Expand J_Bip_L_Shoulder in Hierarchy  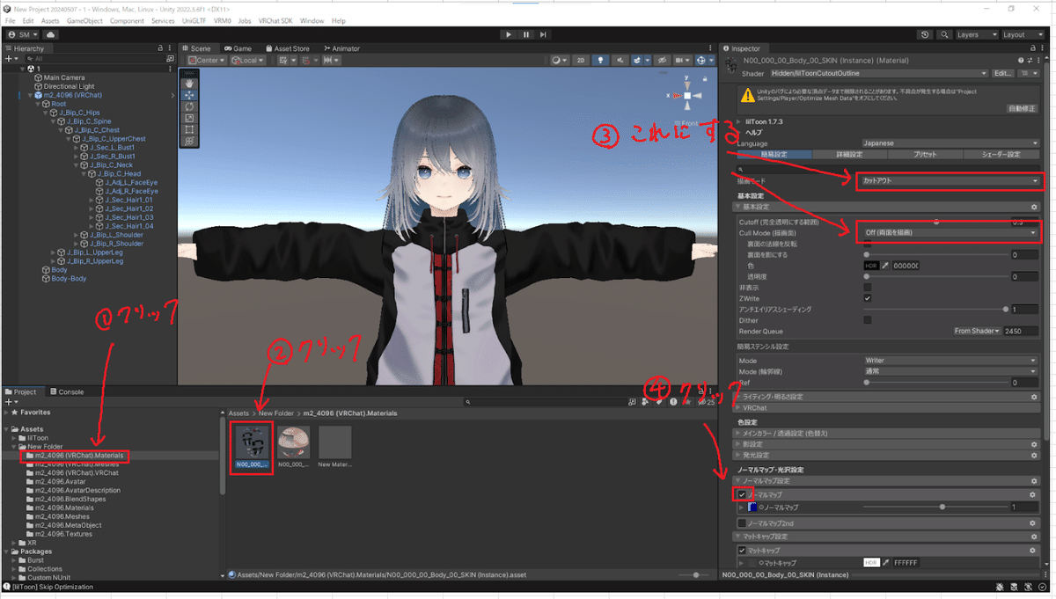coord(76,235)
